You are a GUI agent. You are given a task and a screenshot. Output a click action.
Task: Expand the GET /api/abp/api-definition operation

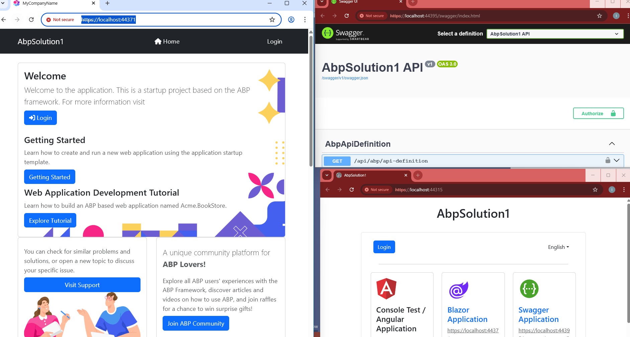click(x=617, y=160)
